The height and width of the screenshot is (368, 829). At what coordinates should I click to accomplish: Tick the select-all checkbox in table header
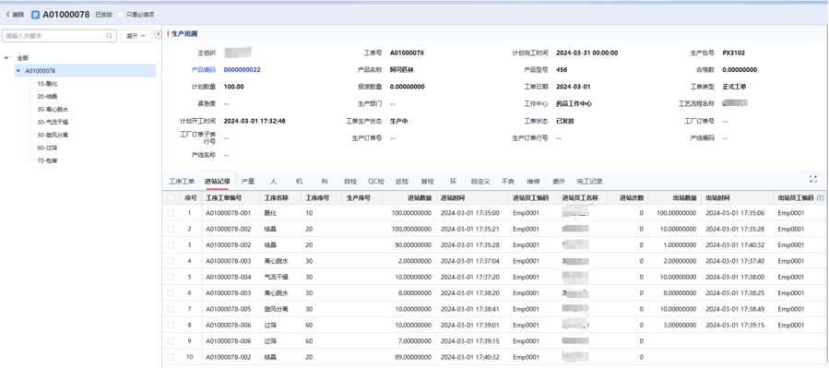[x=171, y=197]
